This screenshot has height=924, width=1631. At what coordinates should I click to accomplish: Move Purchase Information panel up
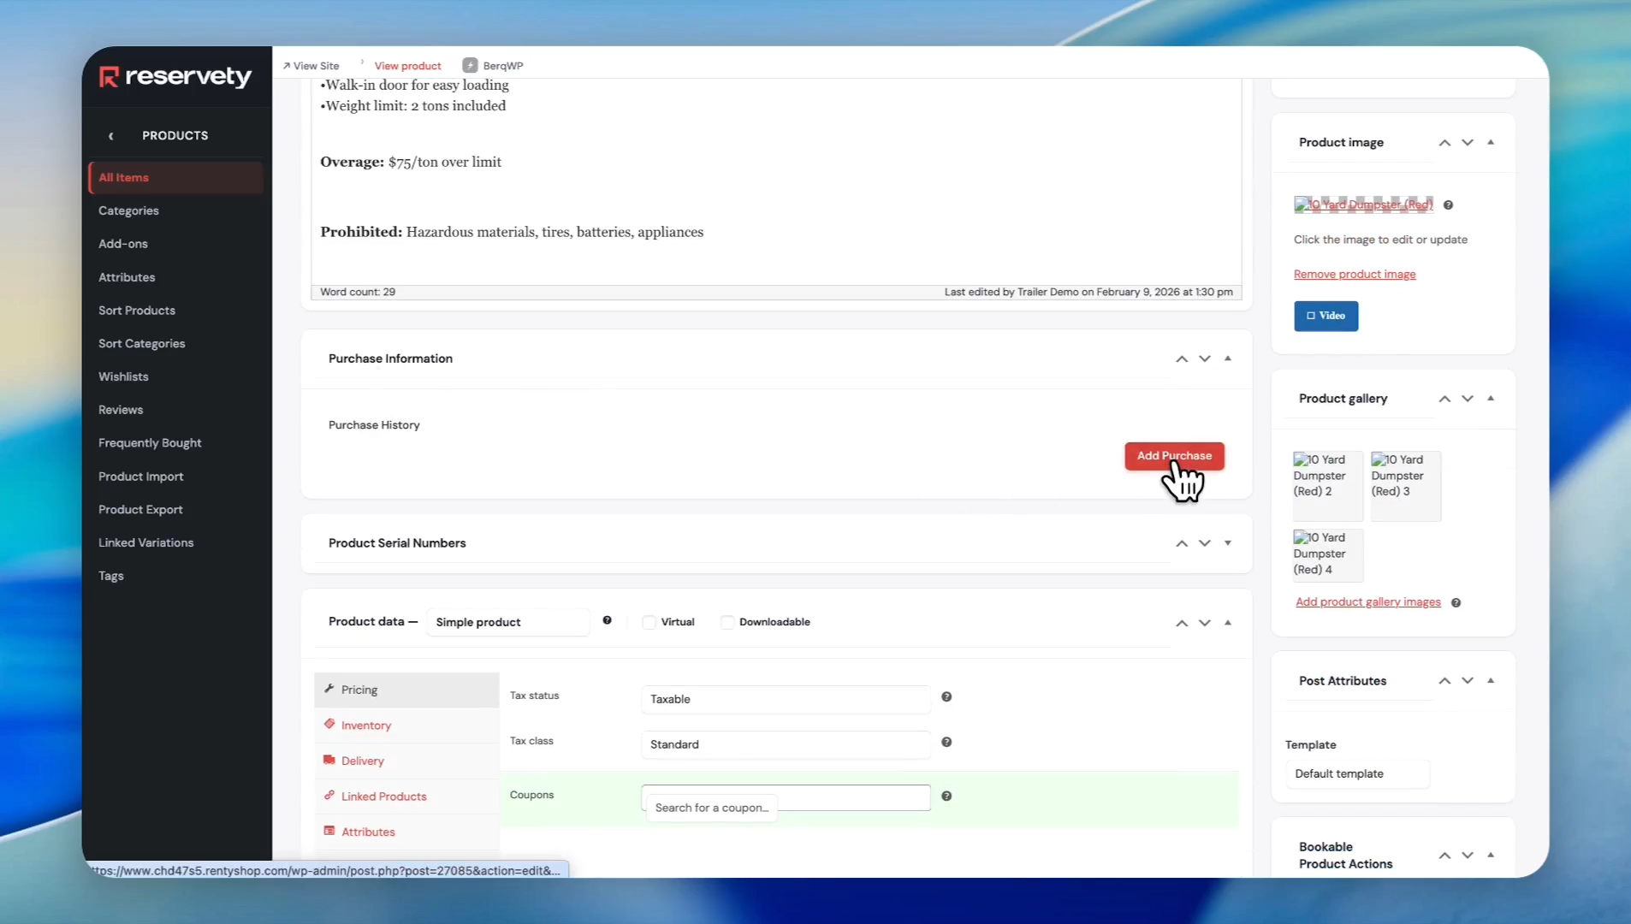[x=1182, y=359]
